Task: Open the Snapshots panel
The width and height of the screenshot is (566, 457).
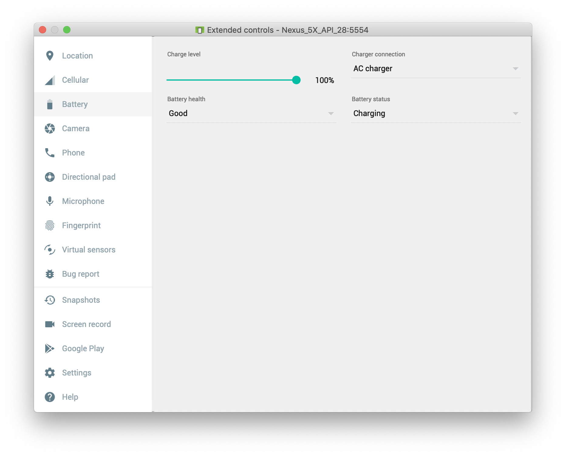Action: coord(93,300)
